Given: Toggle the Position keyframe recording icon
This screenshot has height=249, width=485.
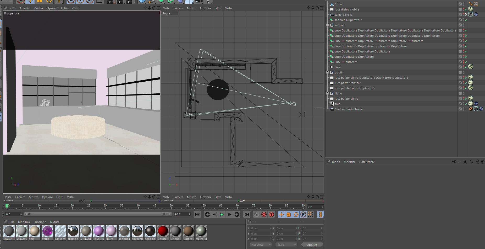Looking at the screenshot, I should [x=281, y=215].
